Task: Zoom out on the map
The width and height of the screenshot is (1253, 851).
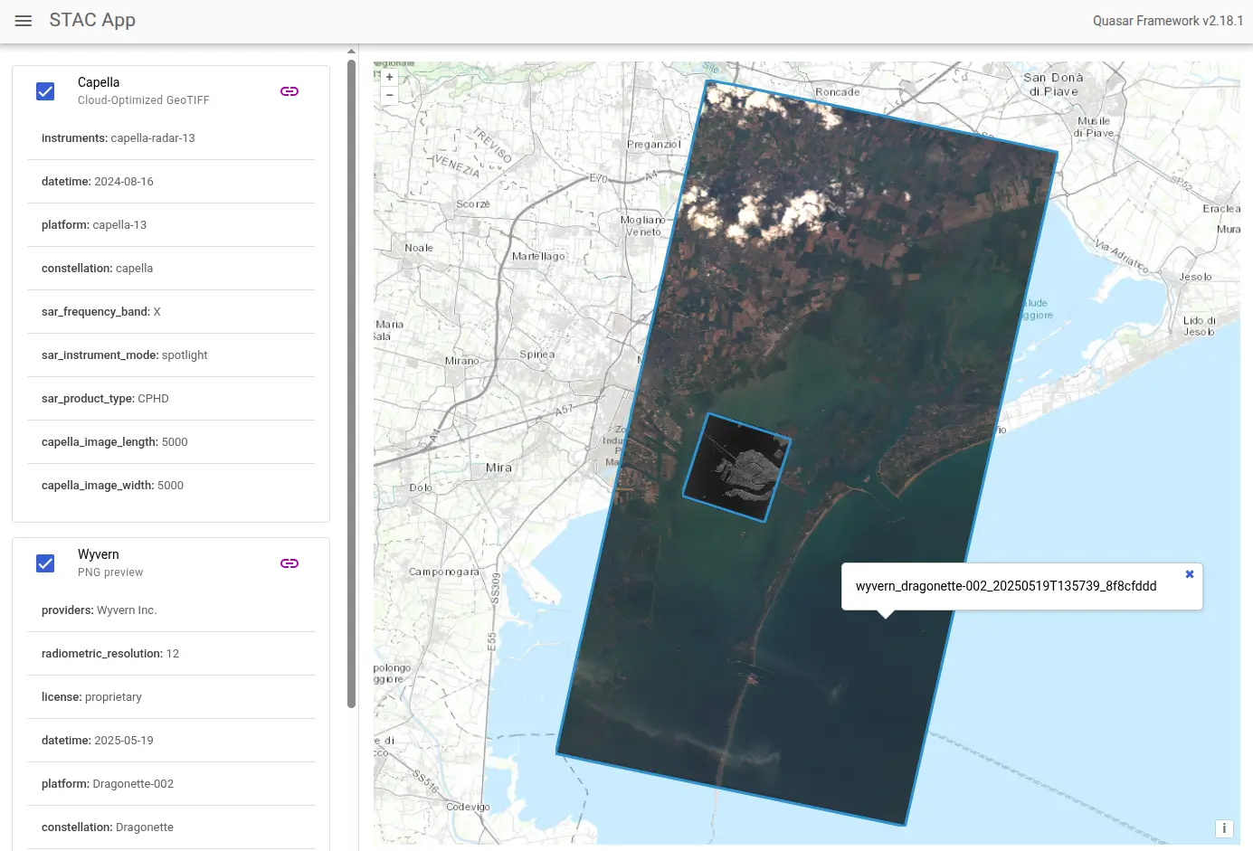Action: [390, 95]
